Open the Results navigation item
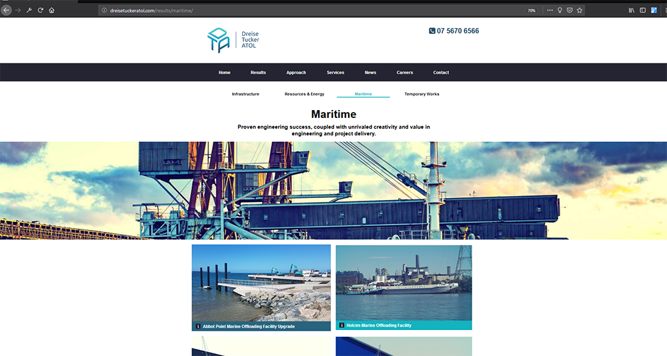 (258, 72)
